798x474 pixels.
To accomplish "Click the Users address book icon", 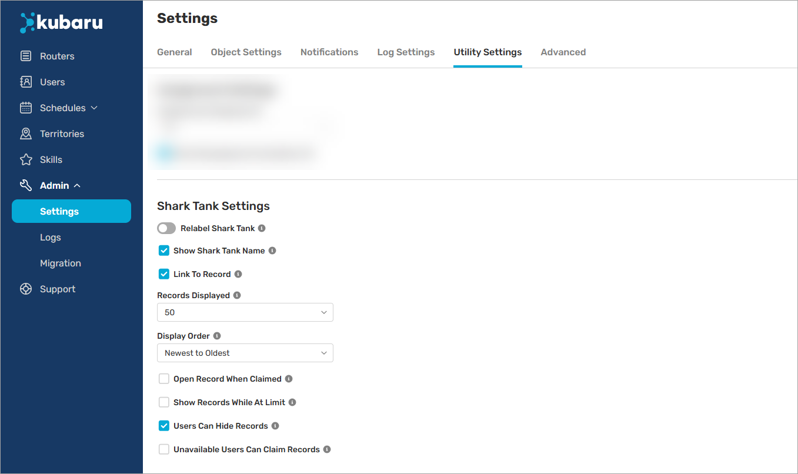I will (26, 82).
